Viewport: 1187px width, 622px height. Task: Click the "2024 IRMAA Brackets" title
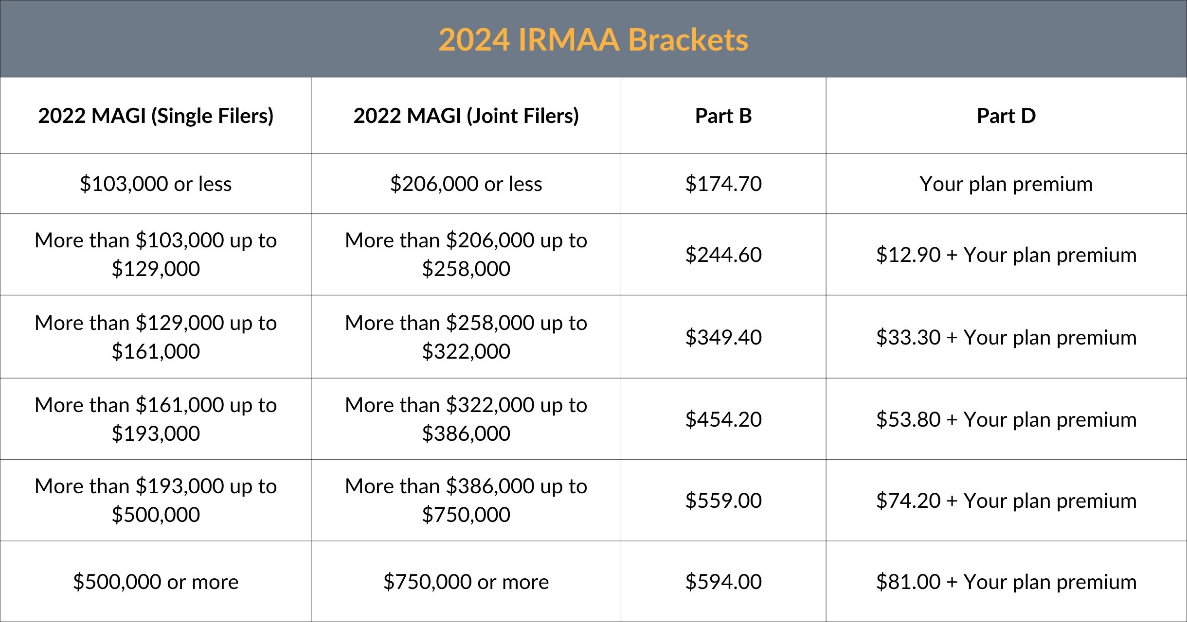(593, 39)
